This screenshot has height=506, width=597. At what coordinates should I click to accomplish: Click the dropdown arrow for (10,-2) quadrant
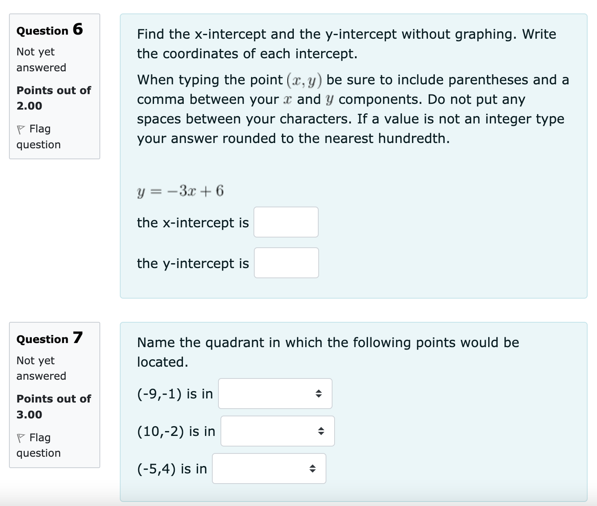tap(322, 431)
